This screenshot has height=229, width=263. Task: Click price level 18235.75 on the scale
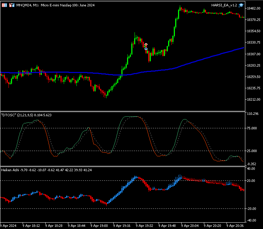[253, 88]
